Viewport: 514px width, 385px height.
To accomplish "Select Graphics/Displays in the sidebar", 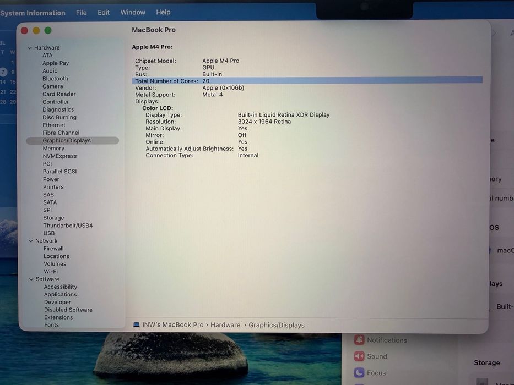I will point(73,140).
